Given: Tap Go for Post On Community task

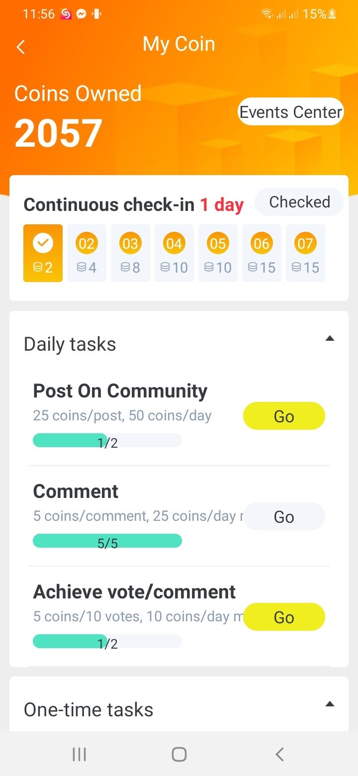Looking at the screenshot, I should [284, 416].
